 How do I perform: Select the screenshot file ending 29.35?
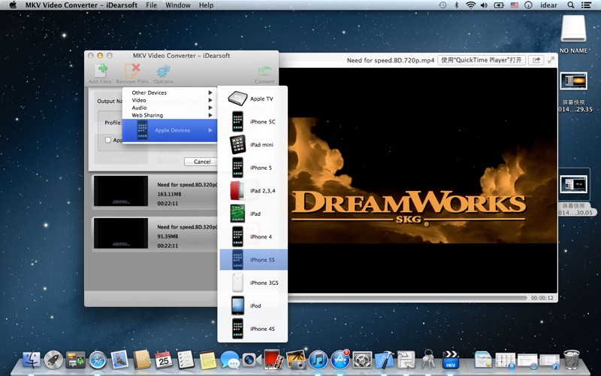coord(573,92)
